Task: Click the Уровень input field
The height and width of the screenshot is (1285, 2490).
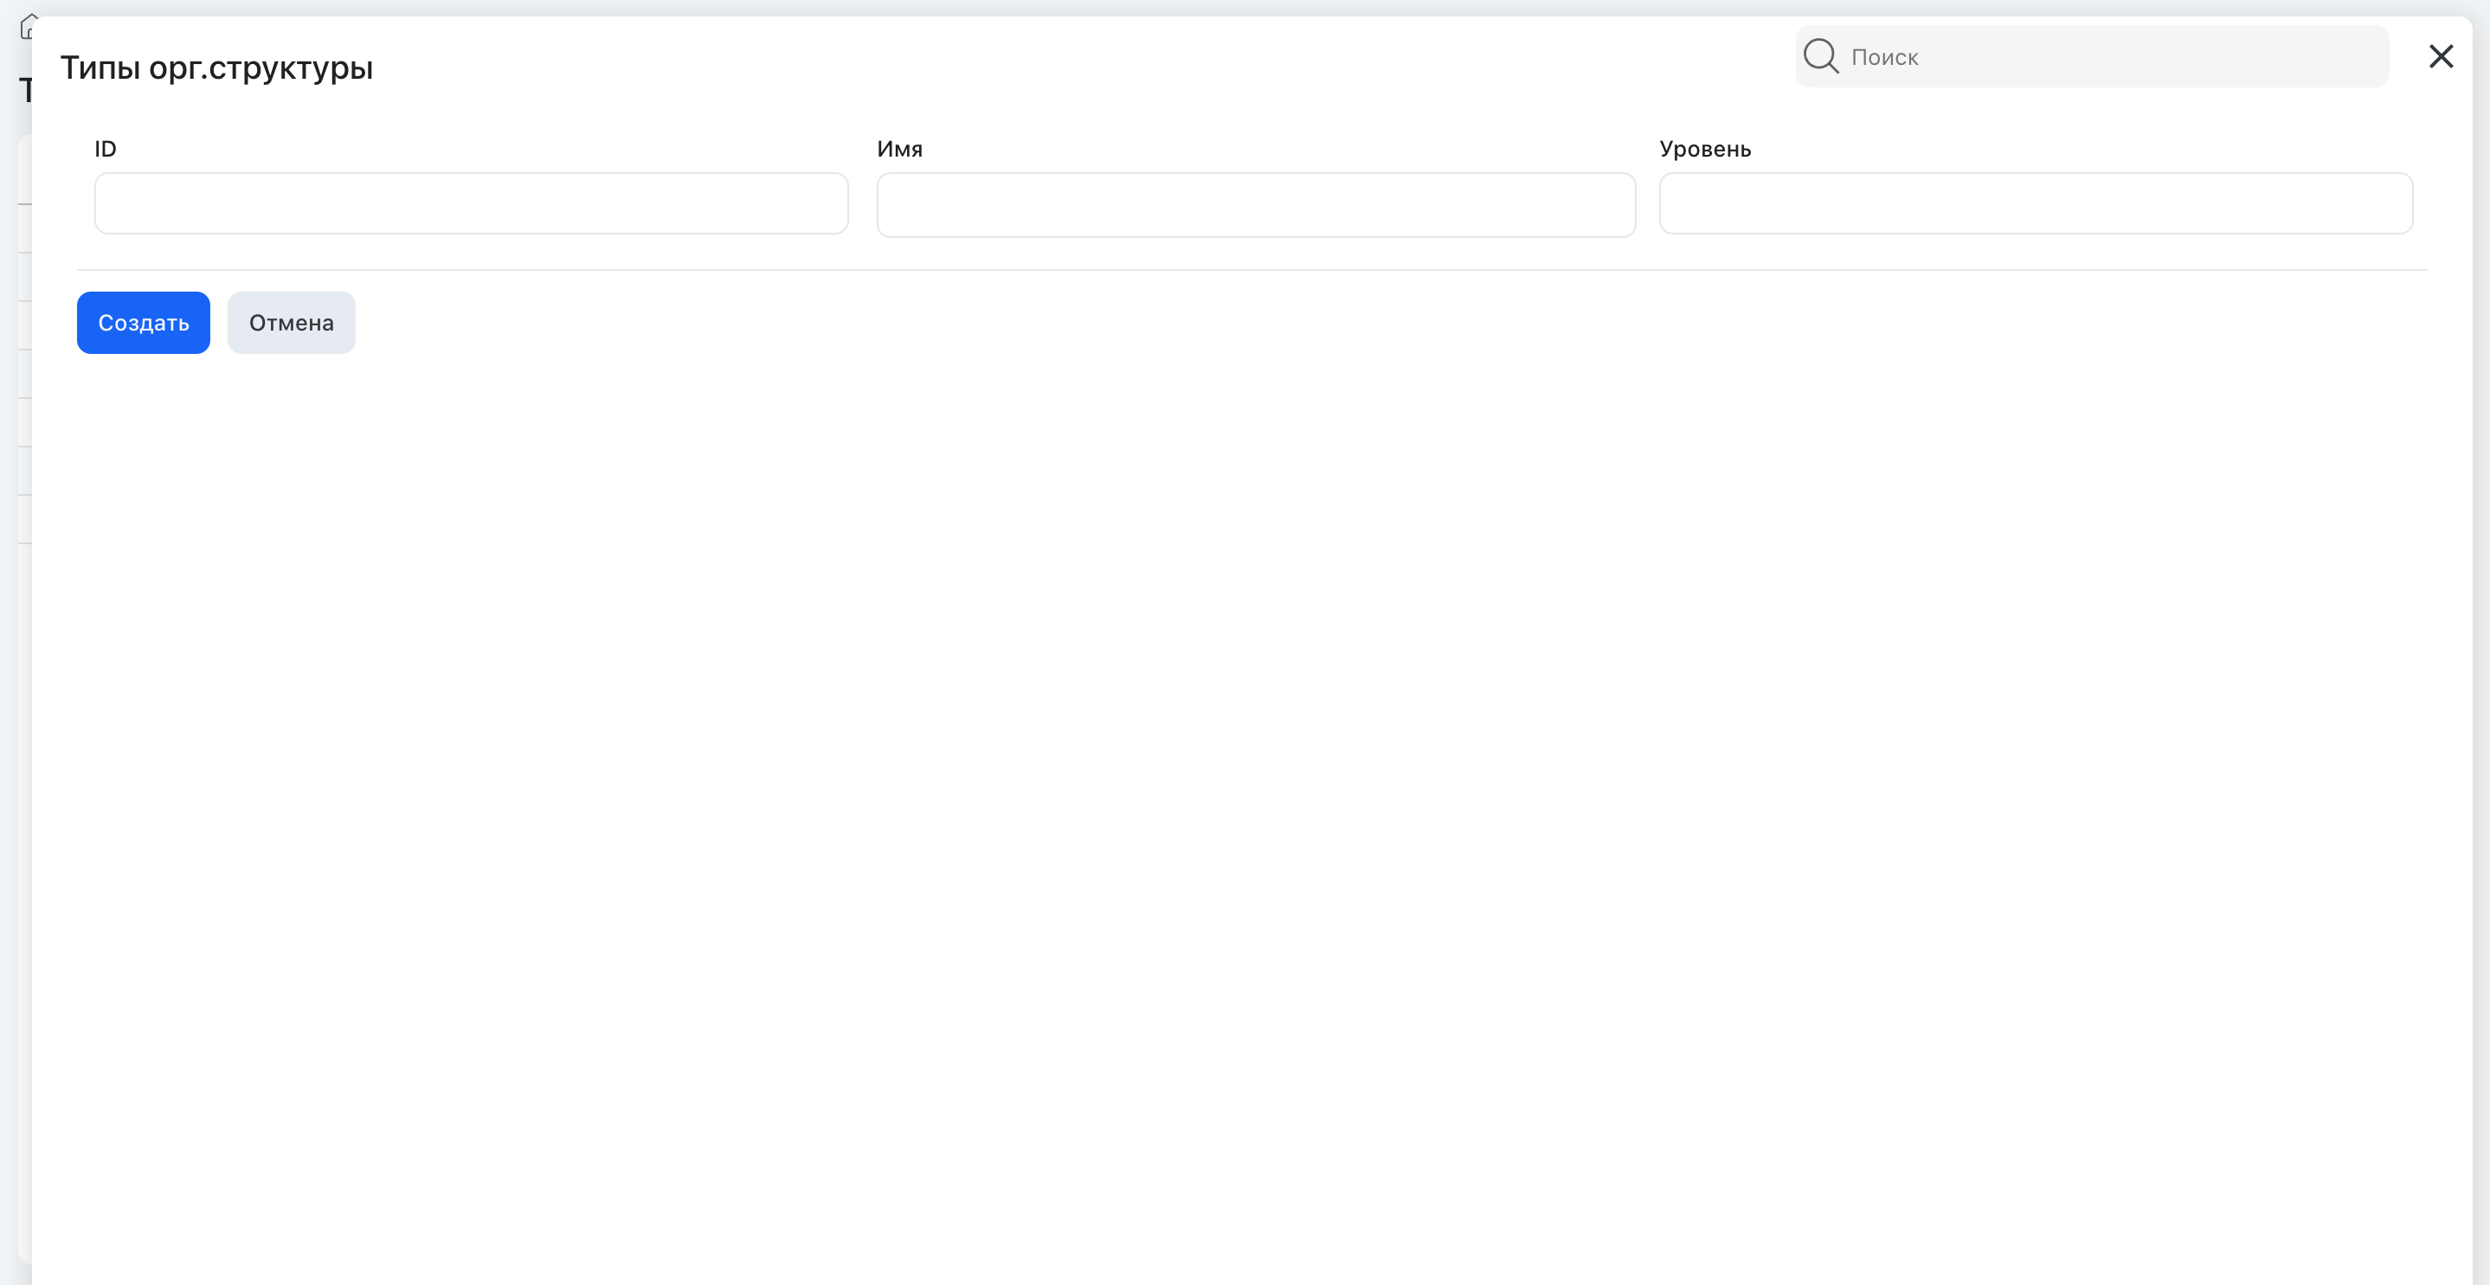Action: click(x=2036, y=202)
